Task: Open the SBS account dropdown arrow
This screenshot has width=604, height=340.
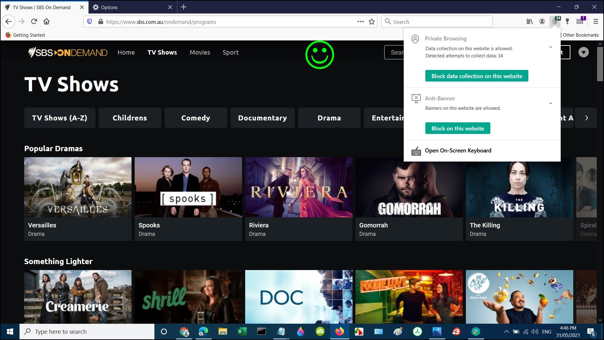Action: [x=583, y=52]
